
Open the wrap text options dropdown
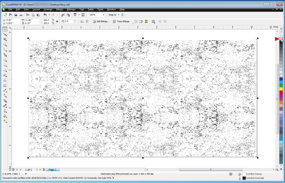click(153, 21)
